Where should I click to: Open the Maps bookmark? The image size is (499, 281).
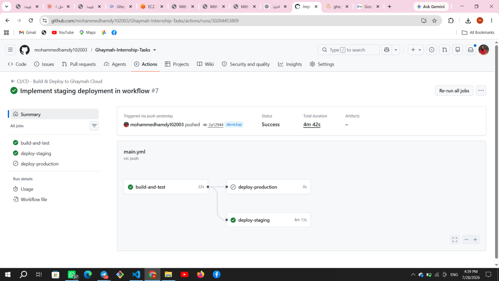click(88, 32)
